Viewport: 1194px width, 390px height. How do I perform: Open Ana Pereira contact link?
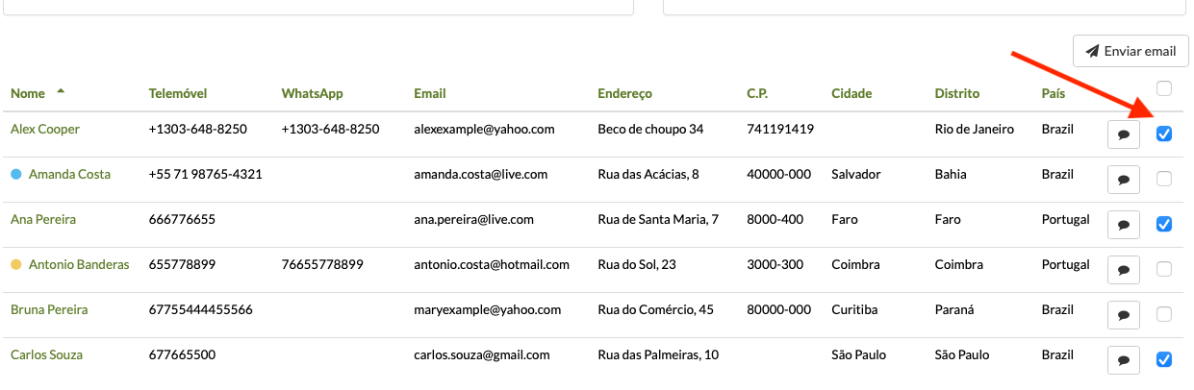coord(43,220)
